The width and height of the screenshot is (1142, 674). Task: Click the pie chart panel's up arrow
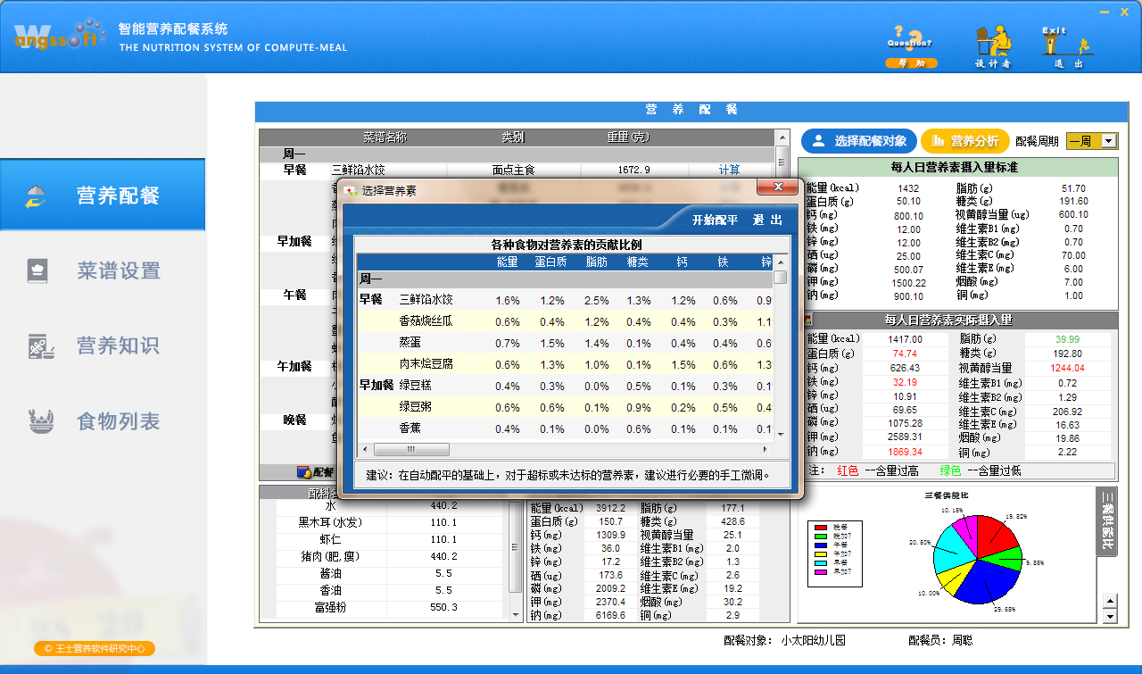(1110, 601)
